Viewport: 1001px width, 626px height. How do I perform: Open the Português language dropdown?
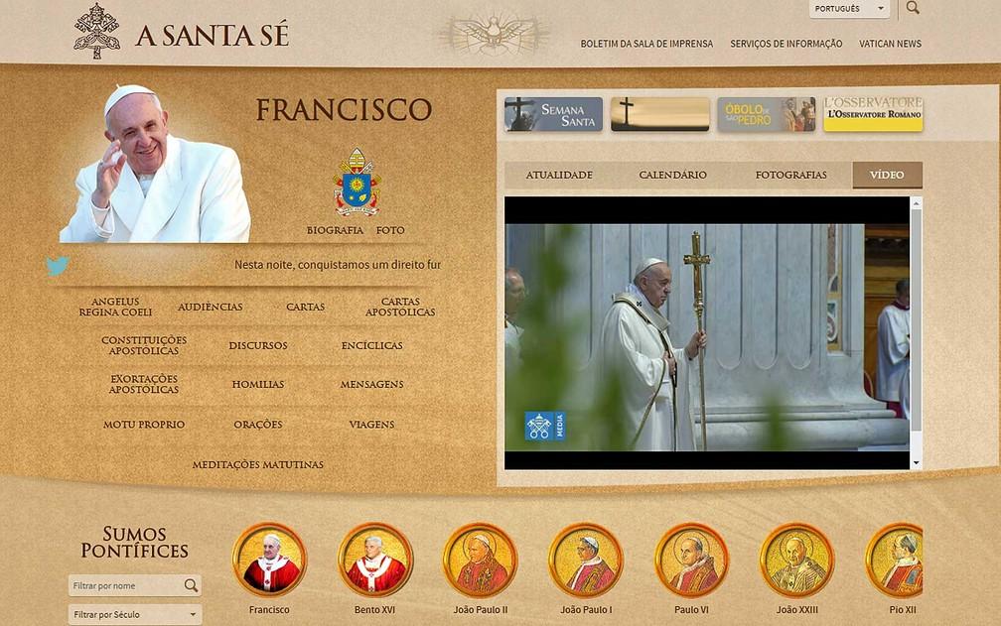(849, 9)
